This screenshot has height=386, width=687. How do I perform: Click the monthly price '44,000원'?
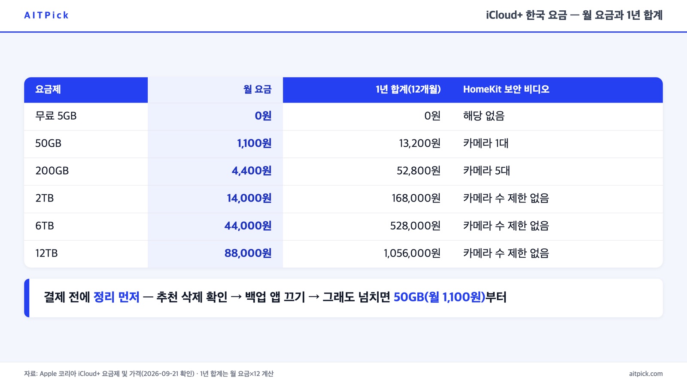(x=248, y=226)
